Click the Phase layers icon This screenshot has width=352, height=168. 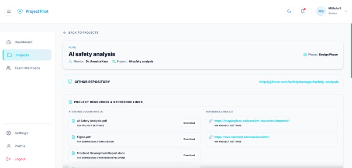305,54
